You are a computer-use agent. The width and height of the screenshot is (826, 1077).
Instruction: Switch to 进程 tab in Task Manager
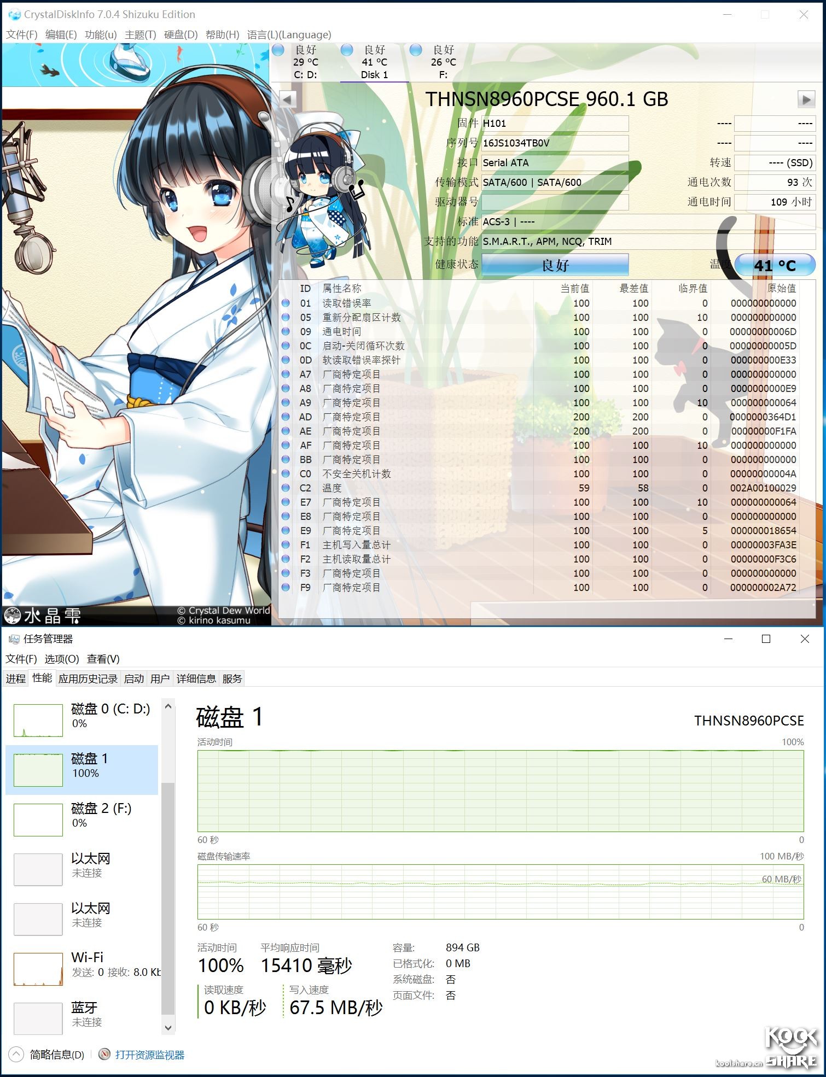(16, 678)
